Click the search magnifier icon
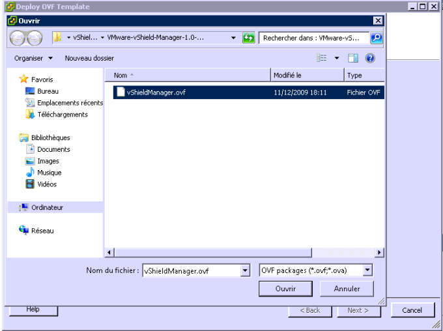The image size is (443, 331). 376,38
